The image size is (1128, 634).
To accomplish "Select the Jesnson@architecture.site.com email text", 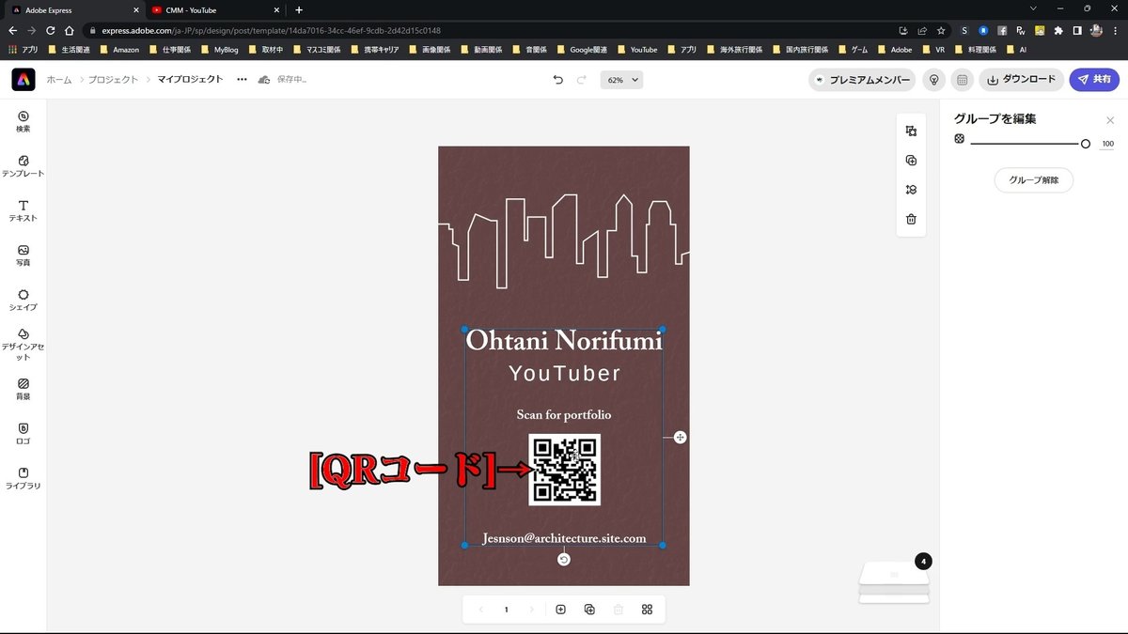I will tap(564, 538).
